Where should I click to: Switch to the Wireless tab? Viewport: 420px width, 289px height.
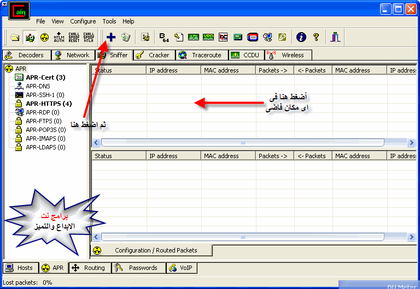coord(288,55)
